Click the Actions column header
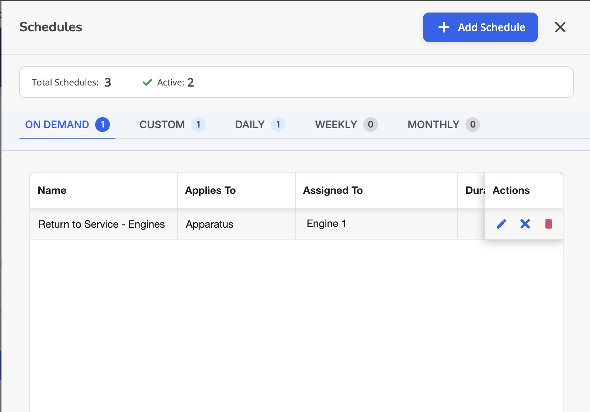 (524, 190)
